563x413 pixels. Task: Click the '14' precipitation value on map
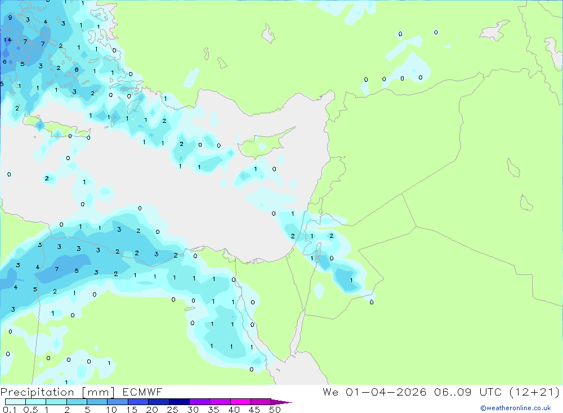click(7, 40)
